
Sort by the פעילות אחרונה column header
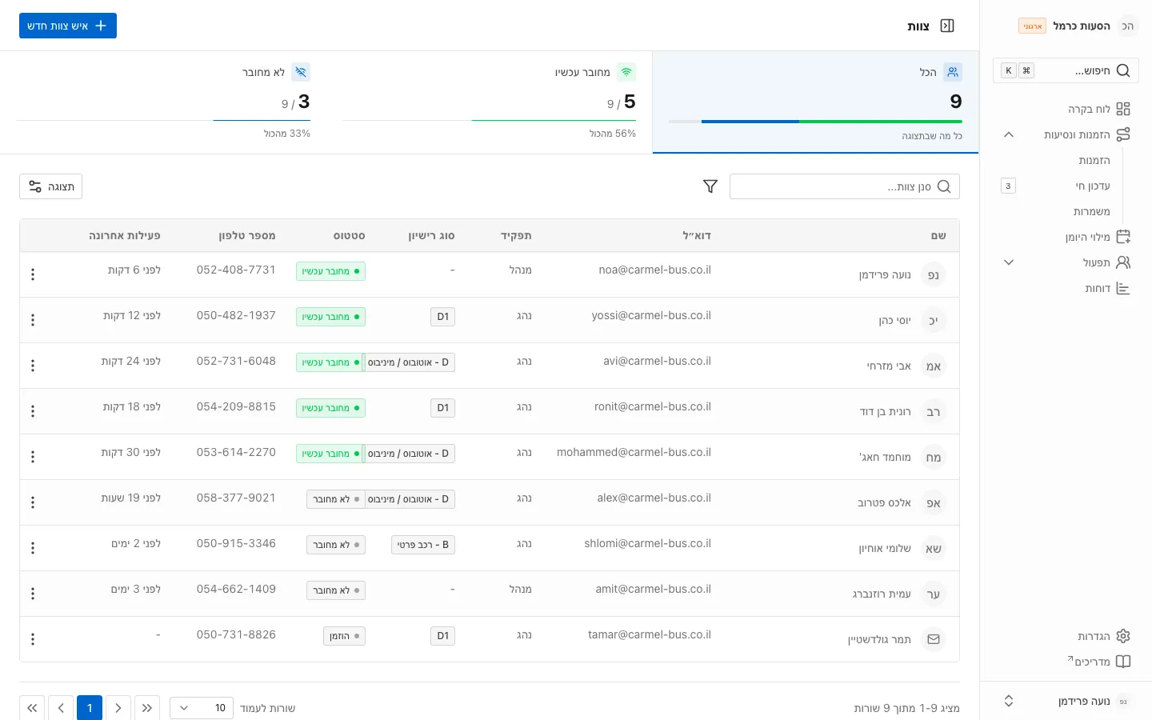click(125, 236)
